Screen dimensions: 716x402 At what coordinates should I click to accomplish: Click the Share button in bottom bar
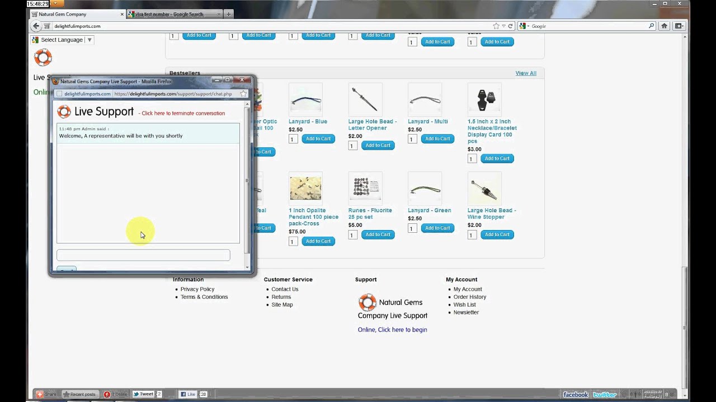pos(47,394)
